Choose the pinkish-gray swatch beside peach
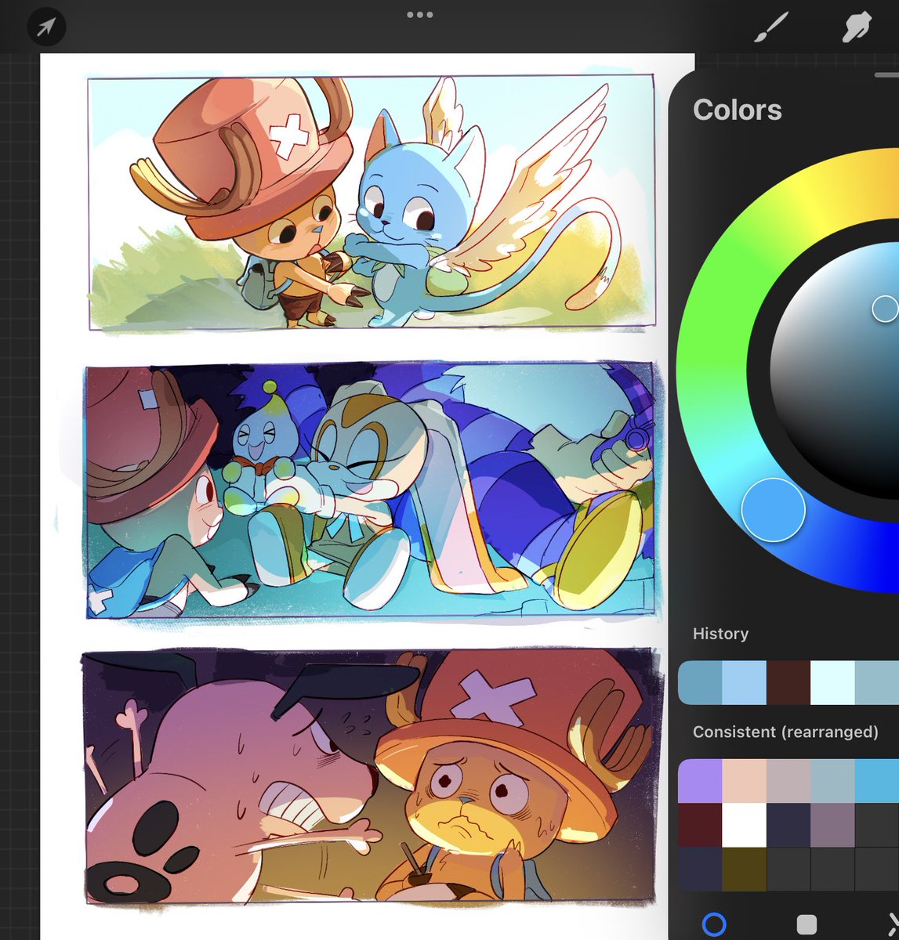 pyautogui.click(x=788, y=781)
